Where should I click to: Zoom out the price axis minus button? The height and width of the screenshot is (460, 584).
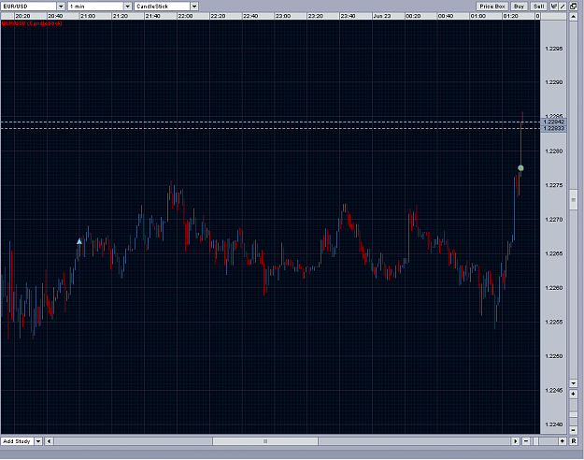point(573,430)
